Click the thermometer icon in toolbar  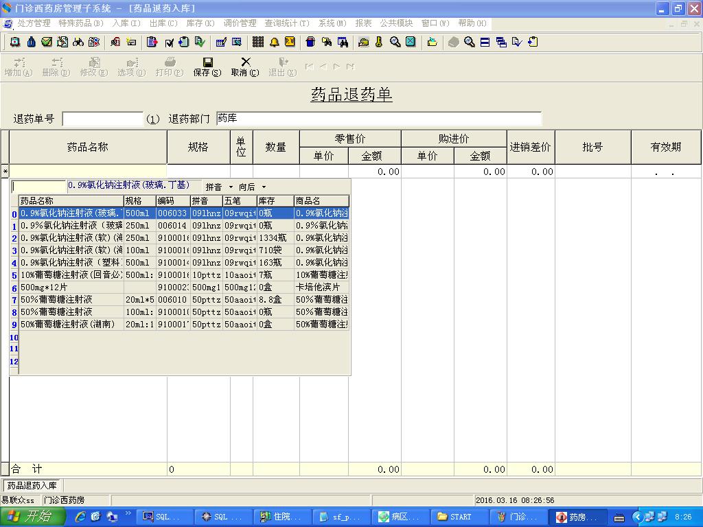(378, 43)
